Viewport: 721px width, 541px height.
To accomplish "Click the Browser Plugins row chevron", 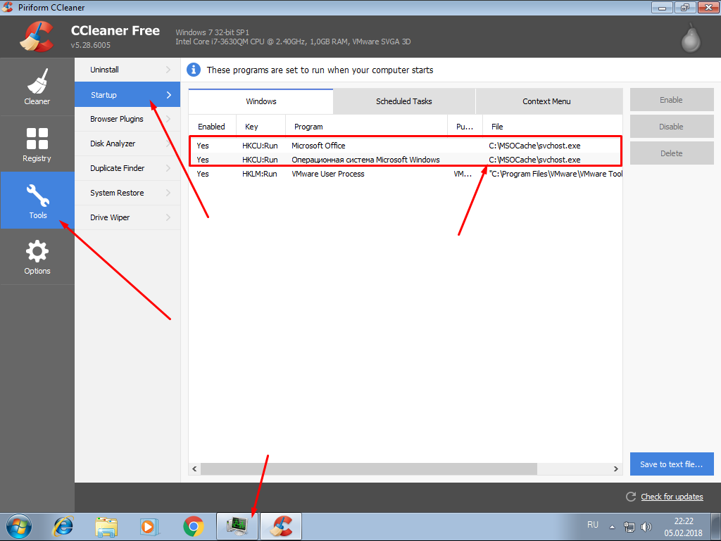I will 168,119.
